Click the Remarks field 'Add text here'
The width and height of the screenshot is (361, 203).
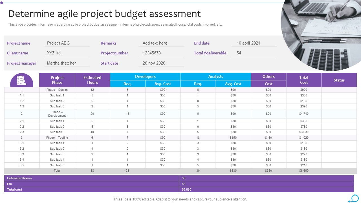[155, 43]
